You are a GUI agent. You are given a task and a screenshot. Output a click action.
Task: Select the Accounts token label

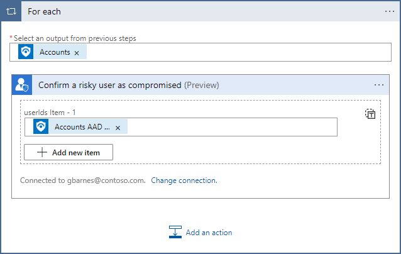point(55,52)
